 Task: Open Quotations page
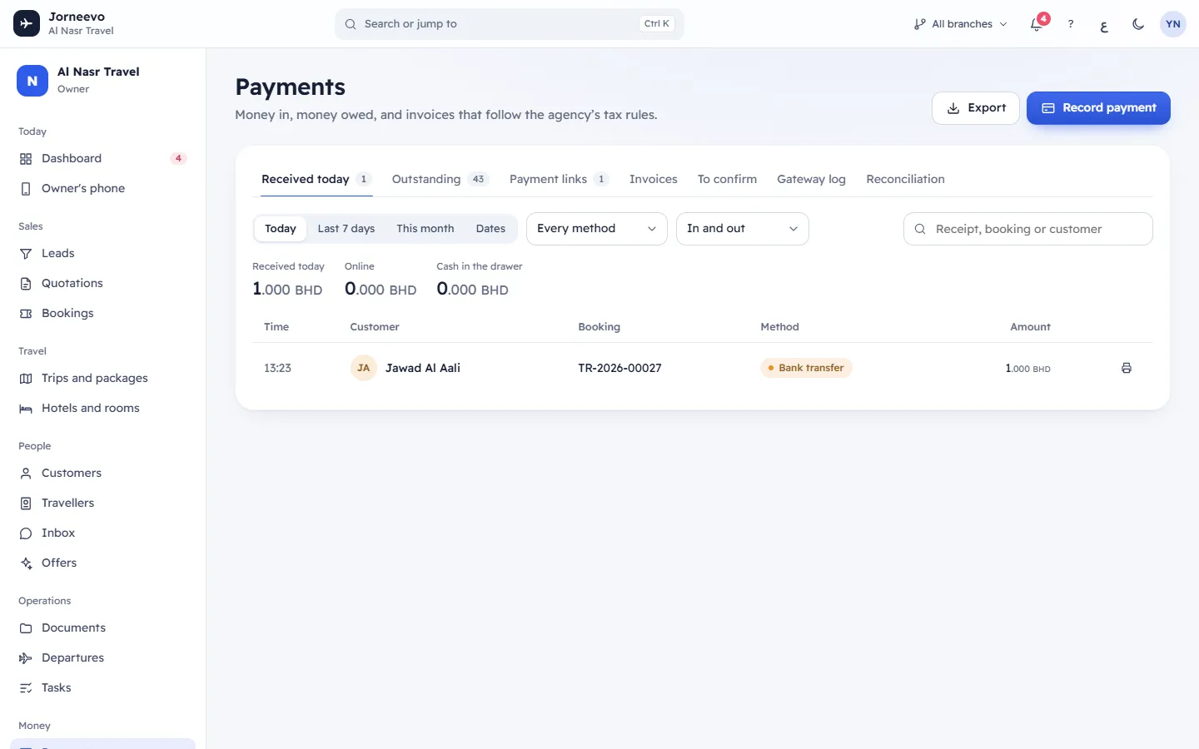(102, 283)
